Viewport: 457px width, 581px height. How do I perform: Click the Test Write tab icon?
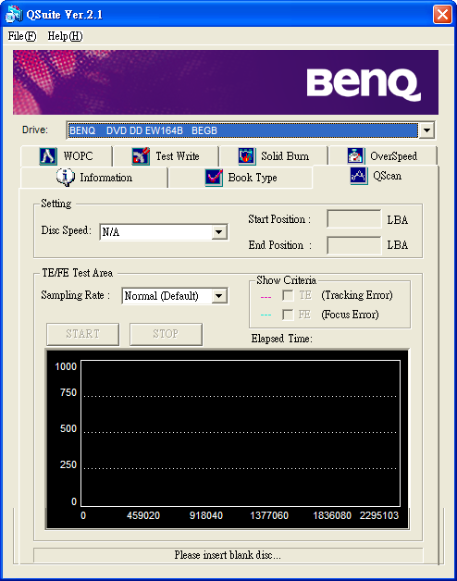pyautogui.click(x=141, y=156)
